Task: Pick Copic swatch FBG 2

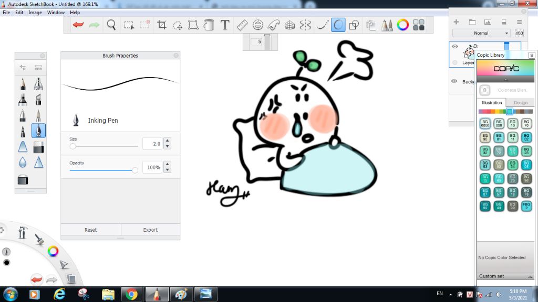Action: click(526, 206)
